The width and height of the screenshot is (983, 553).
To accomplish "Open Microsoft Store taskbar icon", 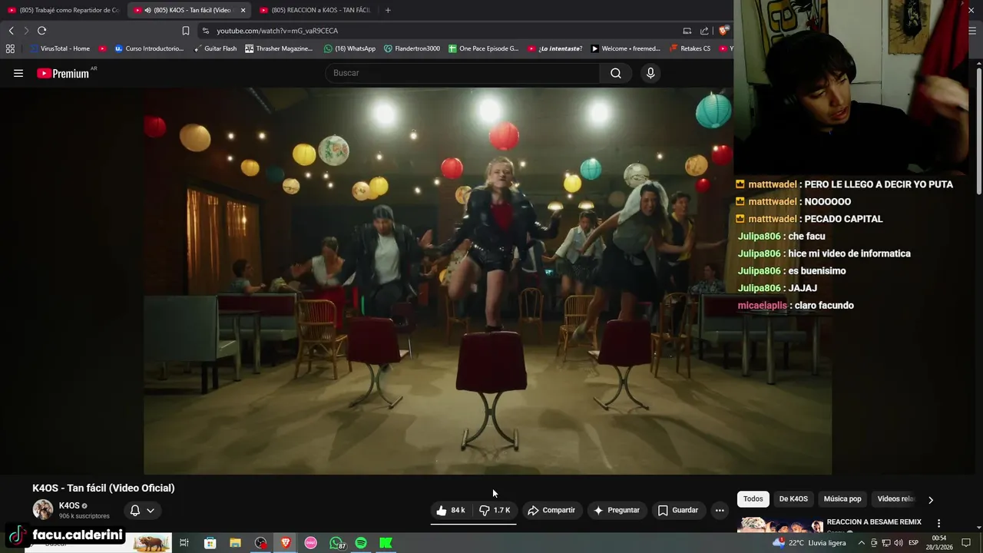I will point(210,543).
